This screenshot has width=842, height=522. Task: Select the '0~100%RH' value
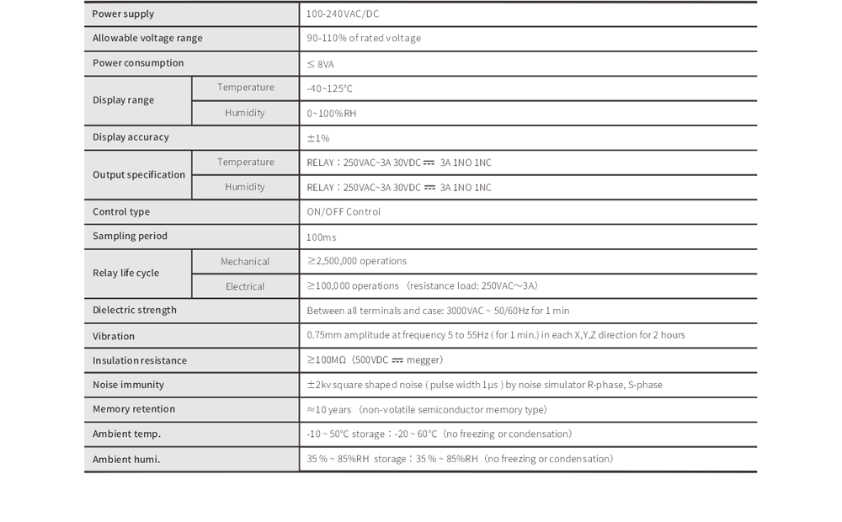pos(331,114)
